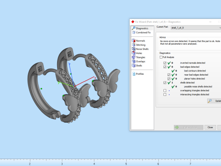Image resolution: width=221 pixels, height=166 pixels.
Task: Open the Current Part dropdown
Action: tap(196, 28)
